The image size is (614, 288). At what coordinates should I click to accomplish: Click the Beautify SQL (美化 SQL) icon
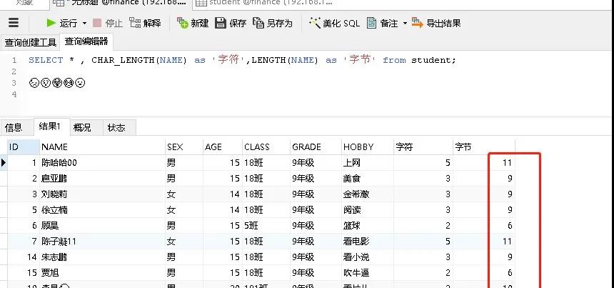tap(315, 23)
